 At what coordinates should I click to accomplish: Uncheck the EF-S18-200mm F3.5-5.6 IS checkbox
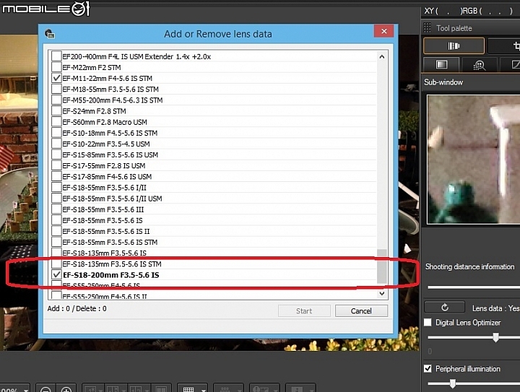point(56,275)
